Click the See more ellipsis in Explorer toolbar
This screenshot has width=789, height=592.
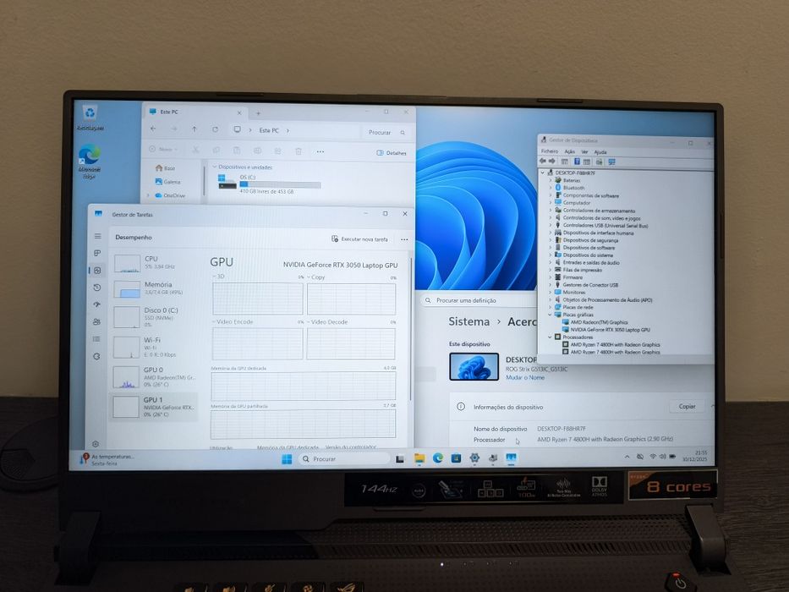click(x=320, y=151)
